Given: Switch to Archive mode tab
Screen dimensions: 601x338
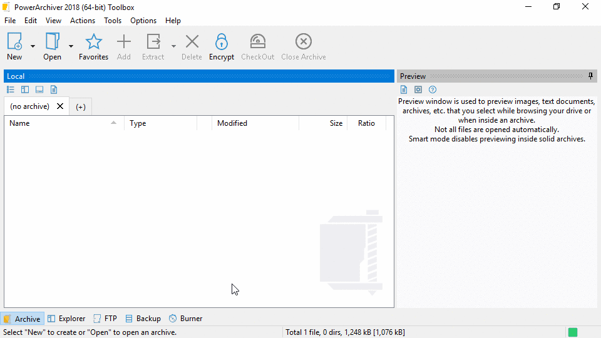Looking at the screenshot, I should click(x=23, y=319).
